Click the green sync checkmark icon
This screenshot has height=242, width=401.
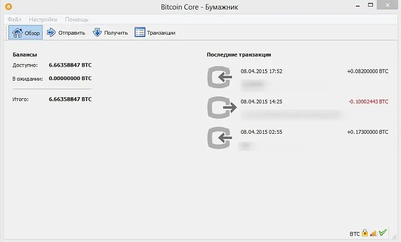pos(383,232)
